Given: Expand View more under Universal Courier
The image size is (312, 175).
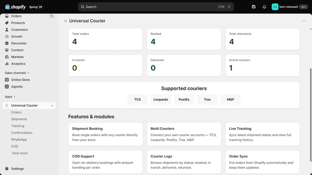Looking at the screenshot, I should [19, 153].
